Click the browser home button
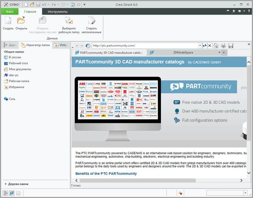Screen dimensions: 253x198 pos(216,46)
